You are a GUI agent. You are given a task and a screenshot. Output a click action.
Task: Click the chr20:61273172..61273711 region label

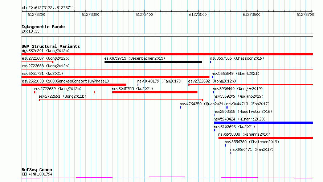(48, 8)
